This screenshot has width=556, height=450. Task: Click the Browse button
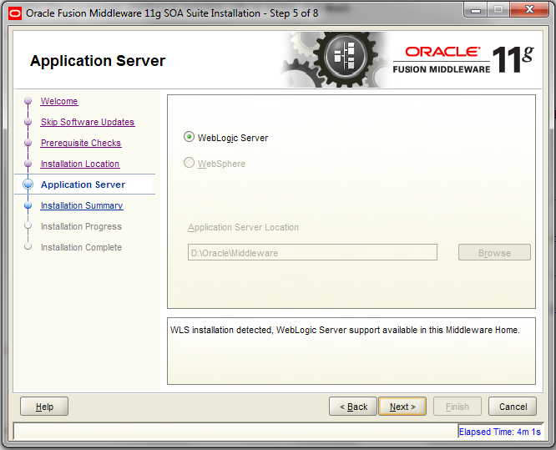[494, 252]
